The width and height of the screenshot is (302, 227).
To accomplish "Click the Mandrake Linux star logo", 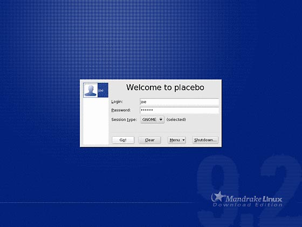I will (218, 197).
